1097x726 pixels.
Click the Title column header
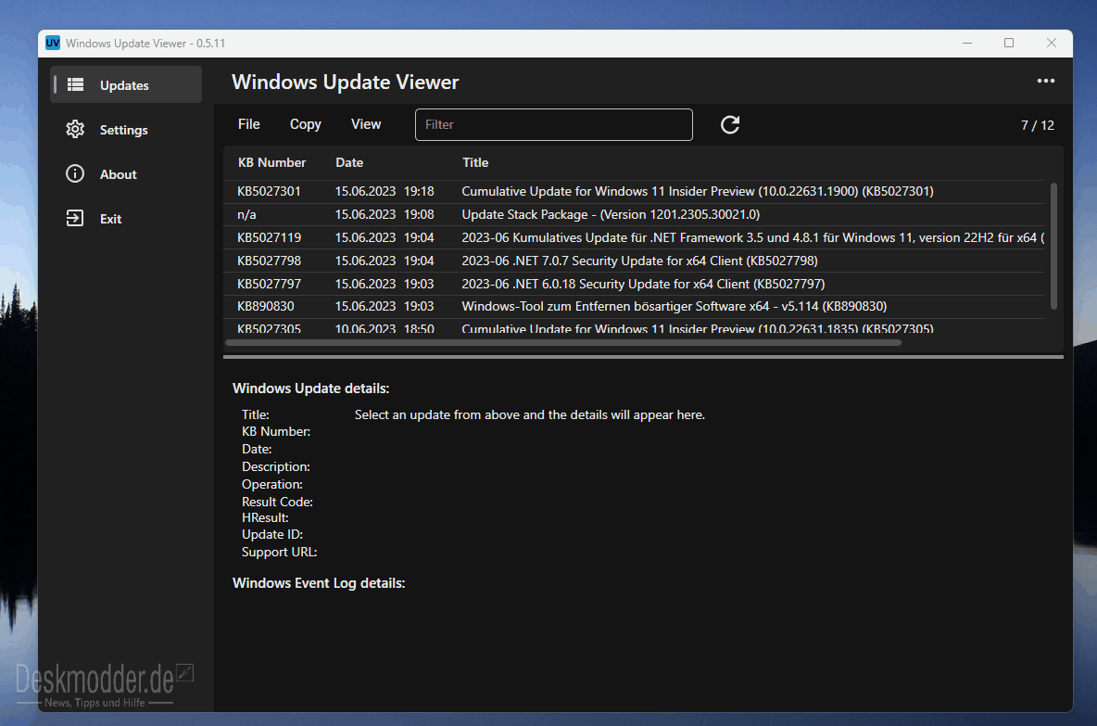[475, 162]
